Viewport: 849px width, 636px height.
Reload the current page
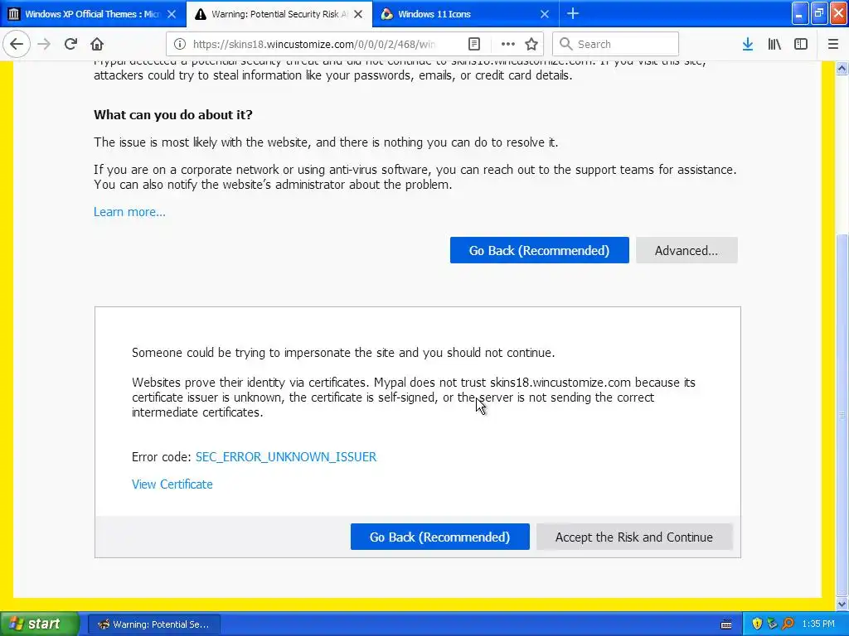pos(70,44)
